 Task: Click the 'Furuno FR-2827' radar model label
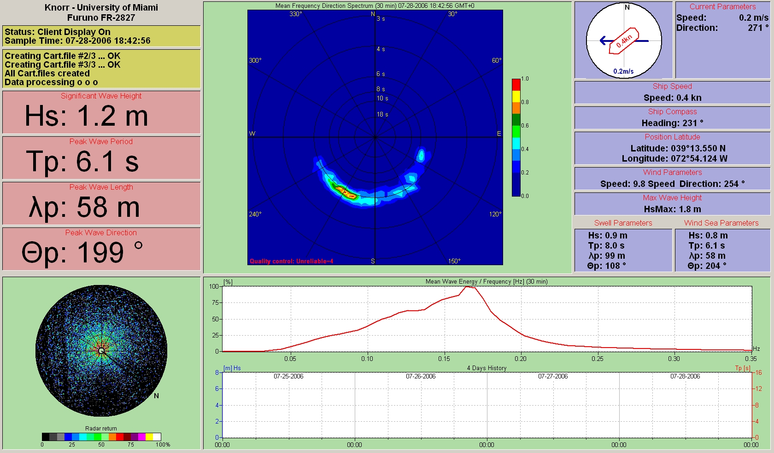click(x=101, y=17)
